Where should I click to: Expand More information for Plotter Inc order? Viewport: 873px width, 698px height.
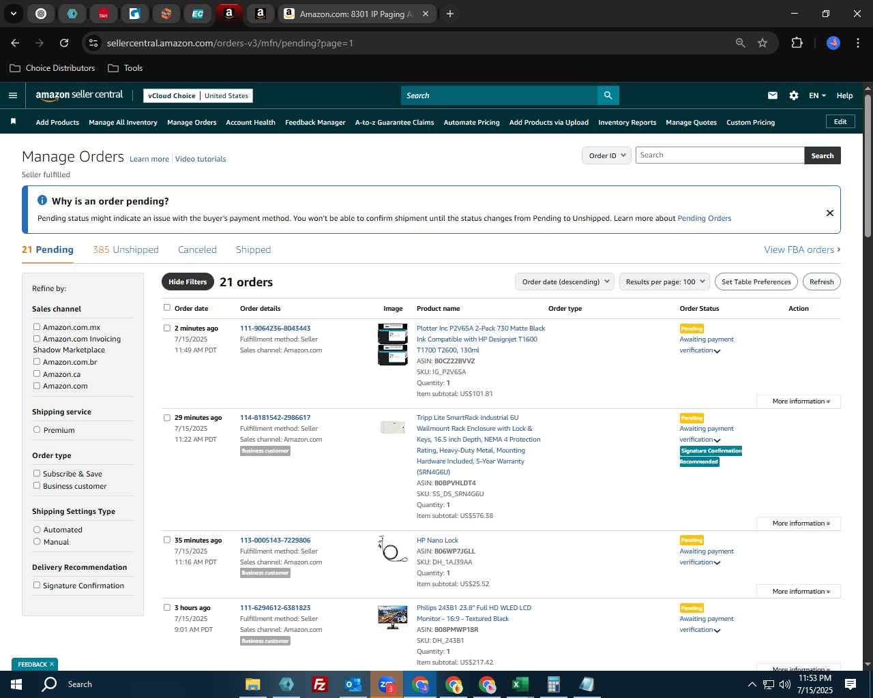coord(799,401)
